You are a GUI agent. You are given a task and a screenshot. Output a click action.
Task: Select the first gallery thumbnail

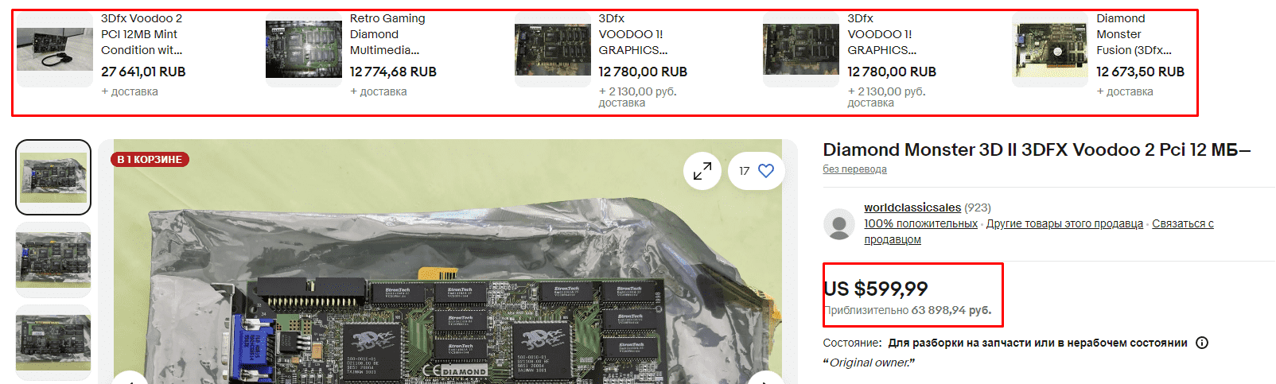click(53, 177)
